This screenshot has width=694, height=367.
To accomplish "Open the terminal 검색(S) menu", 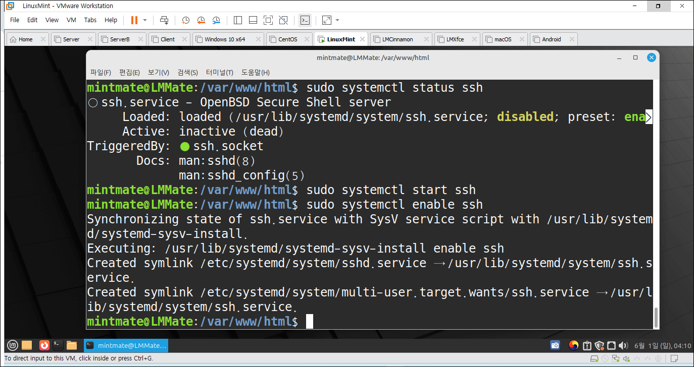I will point(187,73).
